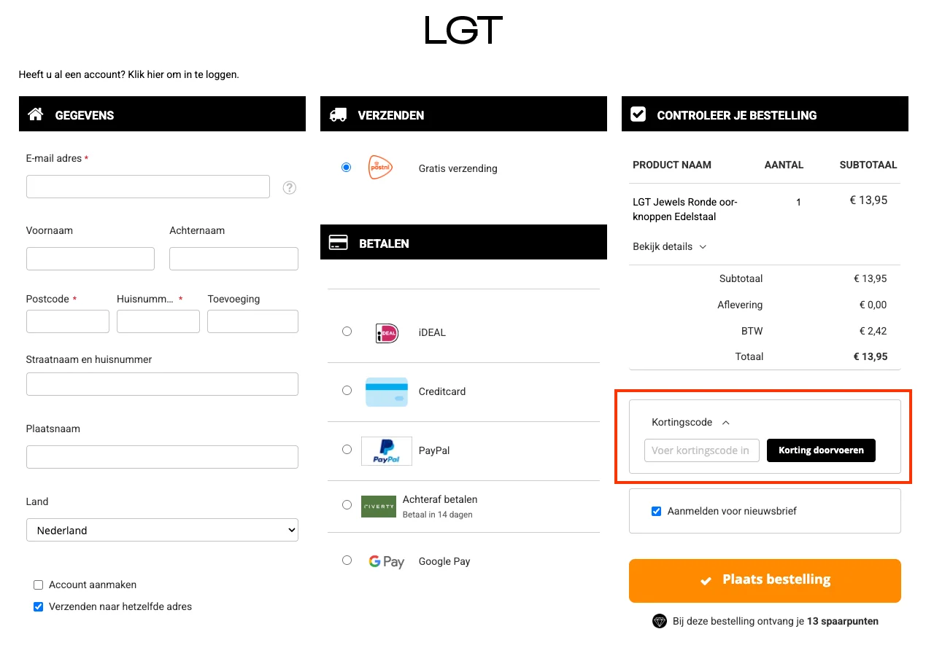Viewport: 934px width, 672px height.
Task: Click the help question mark icon beside email
Action: pyautogui.click(x=290, y=188)
